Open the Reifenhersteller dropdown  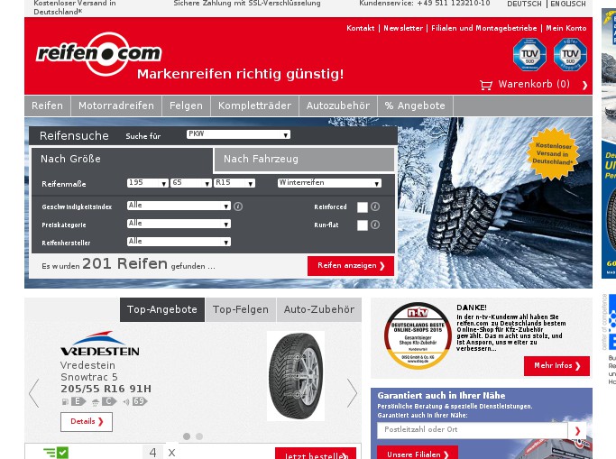(179, 242)
